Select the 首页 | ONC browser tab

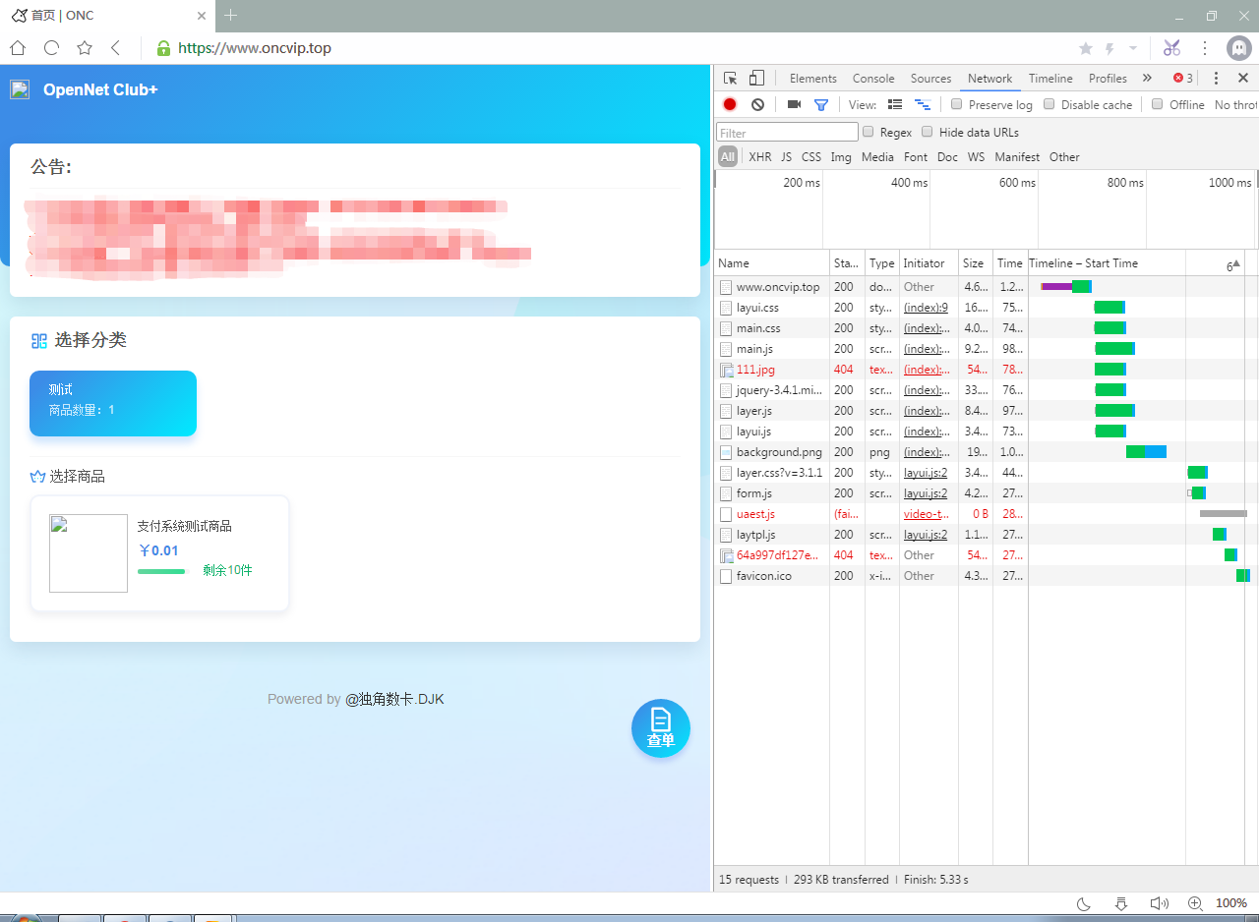107,16
